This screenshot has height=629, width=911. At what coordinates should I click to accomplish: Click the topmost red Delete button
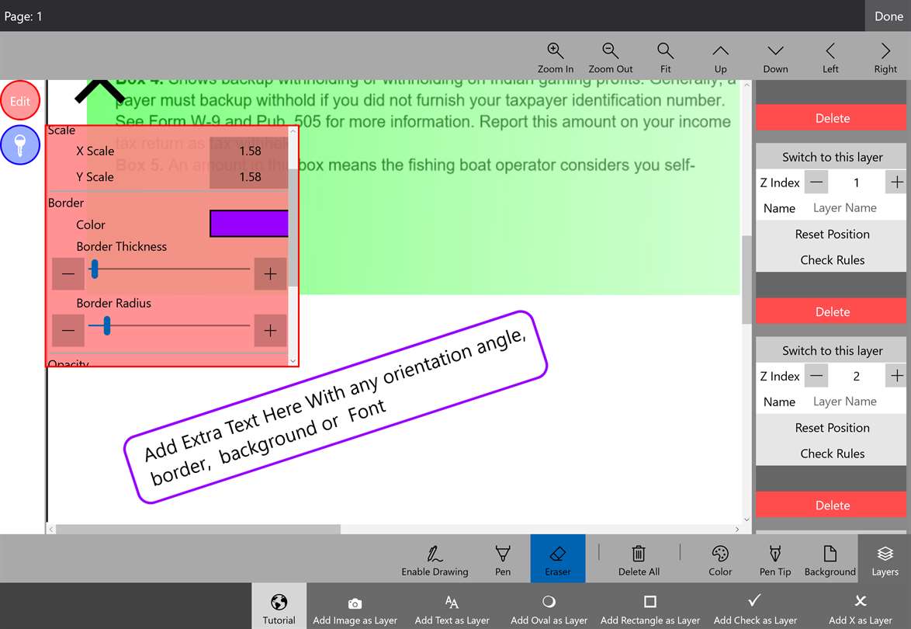(x=832, y=118)
